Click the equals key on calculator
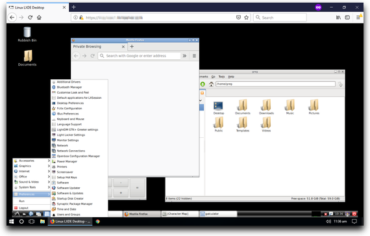 coord(138,188)
